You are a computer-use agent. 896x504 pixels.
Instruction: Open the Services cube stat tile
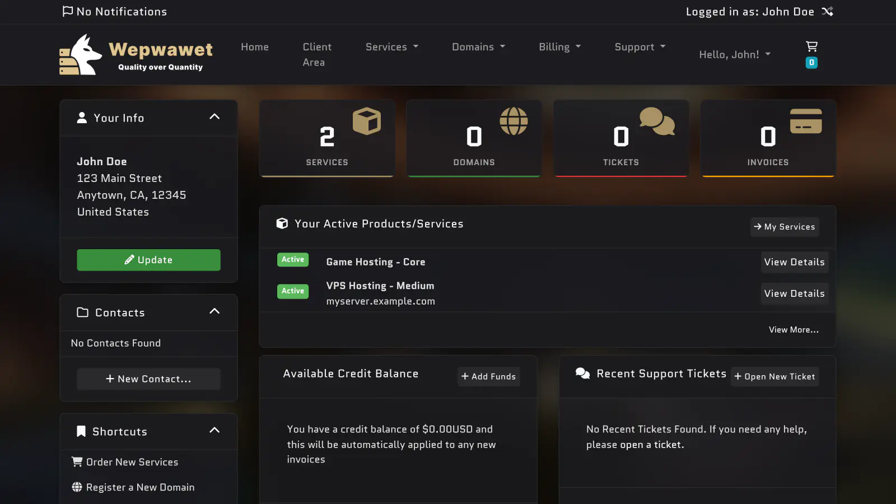click(327, 138)
